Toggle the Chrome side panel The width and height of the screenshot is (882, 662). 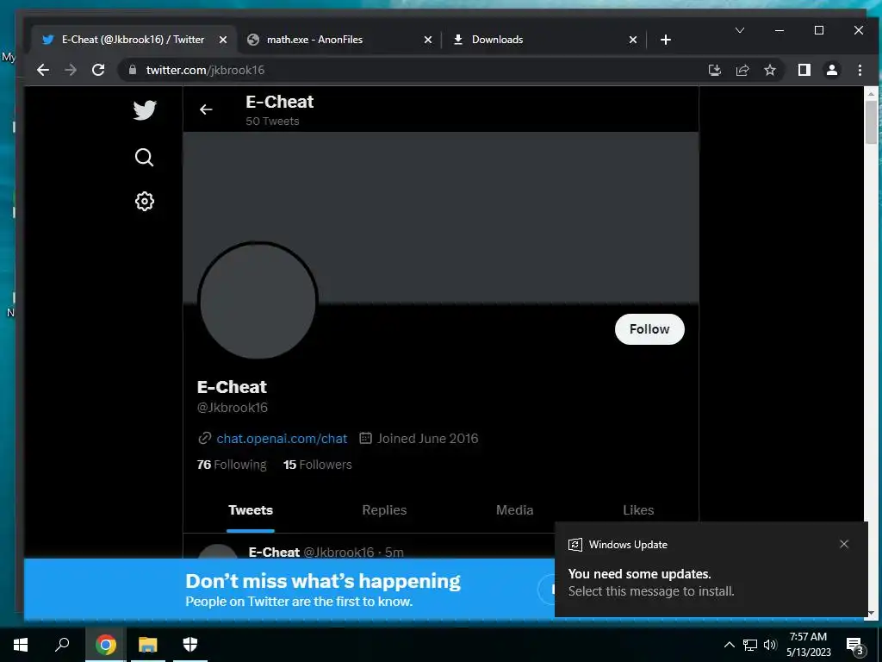pyautogui.click(x=804, y=70)
